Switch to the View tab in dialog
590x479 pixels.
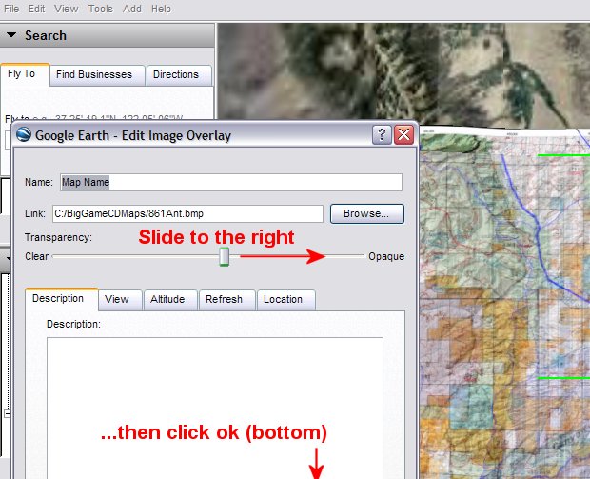coord(120,300)
